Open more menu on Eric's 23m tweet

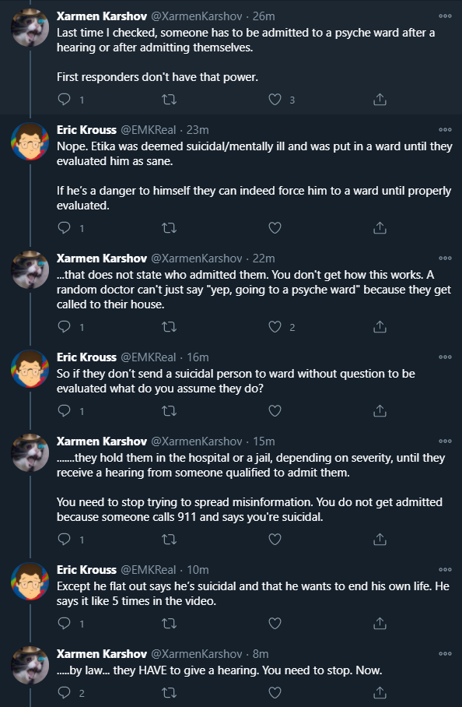coord(445,129)
